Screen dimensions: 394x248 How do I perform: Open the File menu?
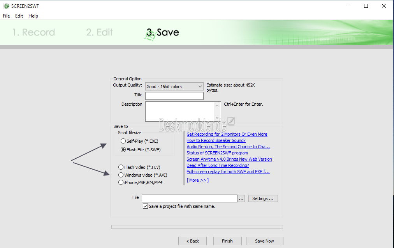[x=6, y=16]
